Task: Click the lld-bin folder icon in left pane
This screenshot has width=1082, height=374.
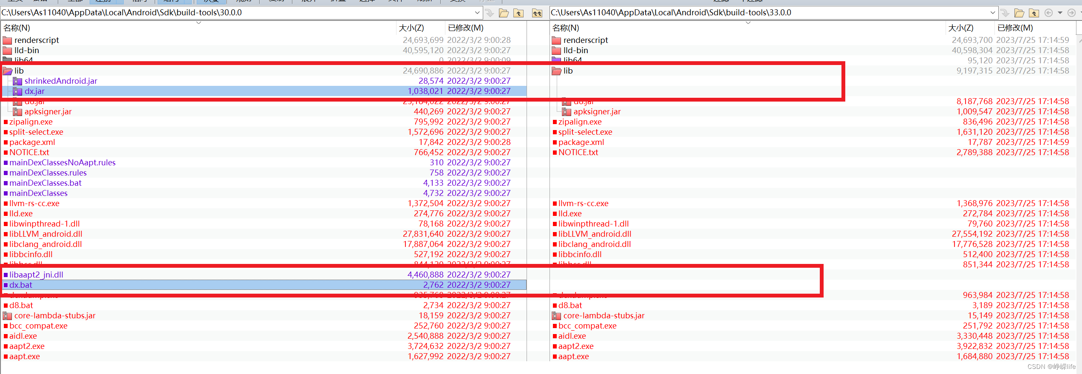Action: (7, 51)
